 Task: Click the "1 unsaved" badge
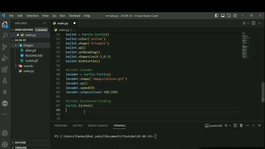(41, 30)
